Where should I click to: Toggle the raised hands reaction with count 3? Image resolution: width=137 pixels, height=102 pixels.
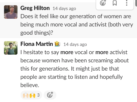(x=31, y=95)
